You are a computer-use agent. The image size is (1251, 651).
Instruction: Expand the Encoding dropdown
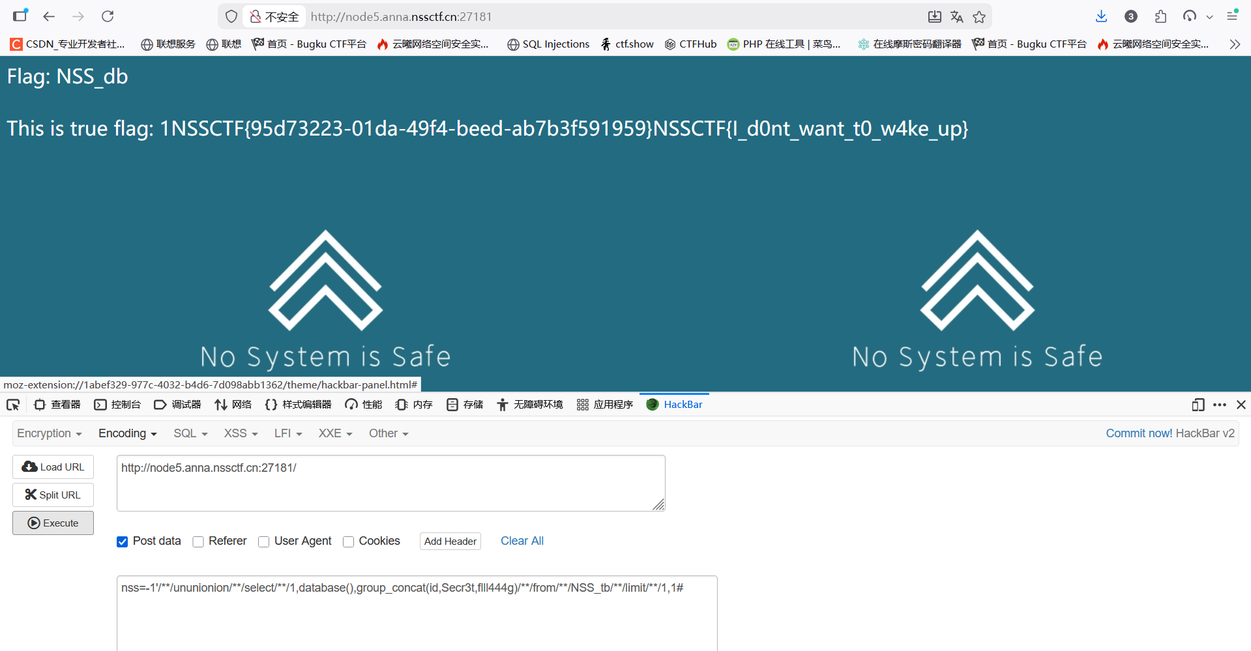click(x=128, y=433)
